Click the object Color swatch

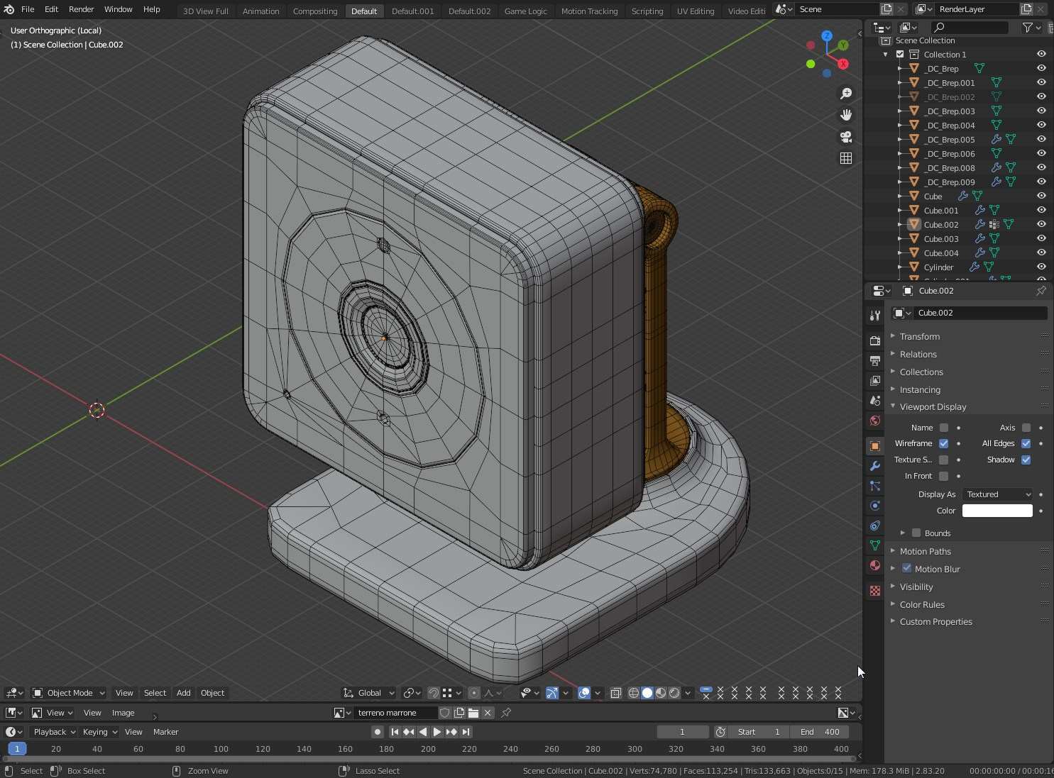[x=997, y=511]
